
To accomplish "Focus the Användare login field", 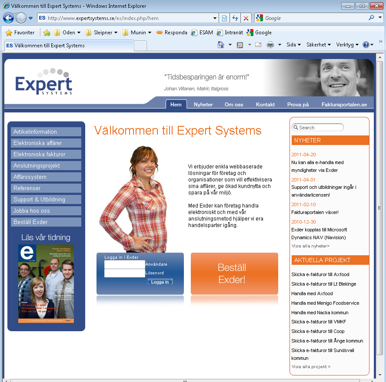I will pyautogui.click(x=125, y=264).
